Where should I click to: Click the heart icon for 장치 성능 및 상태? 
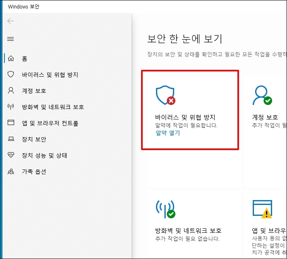point(11,155)
